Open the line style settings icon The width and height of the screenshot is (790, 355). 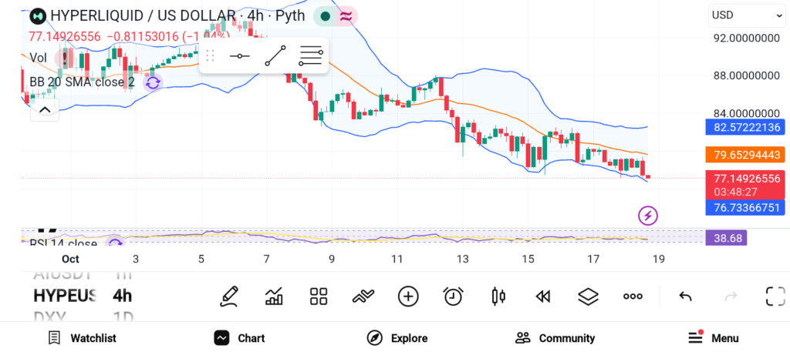pos(310,55)
